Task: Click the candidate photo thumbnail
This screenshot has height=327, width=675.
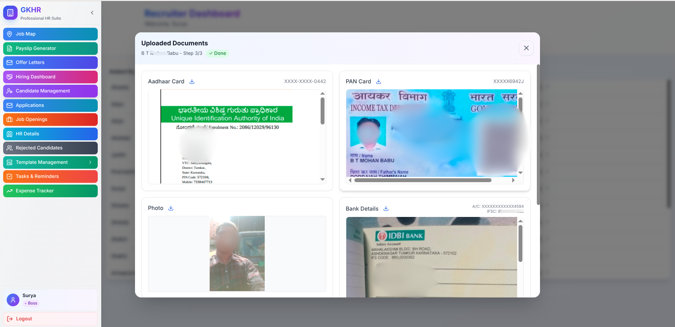Action: (237, 254)
